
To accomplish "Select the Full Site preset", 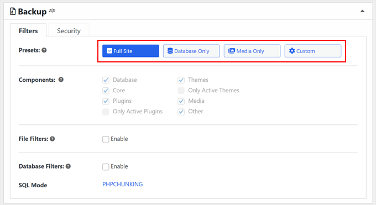I will click(x=130, y=51).
